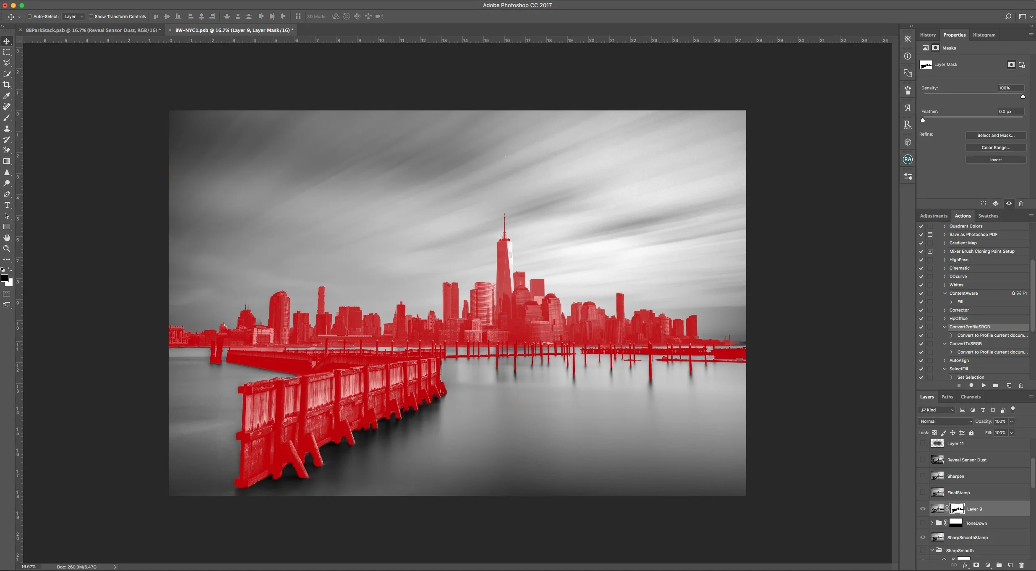Open the Histogram panel tab
This screenshot has width=1036, height=571.
click(x=984, y=35)
